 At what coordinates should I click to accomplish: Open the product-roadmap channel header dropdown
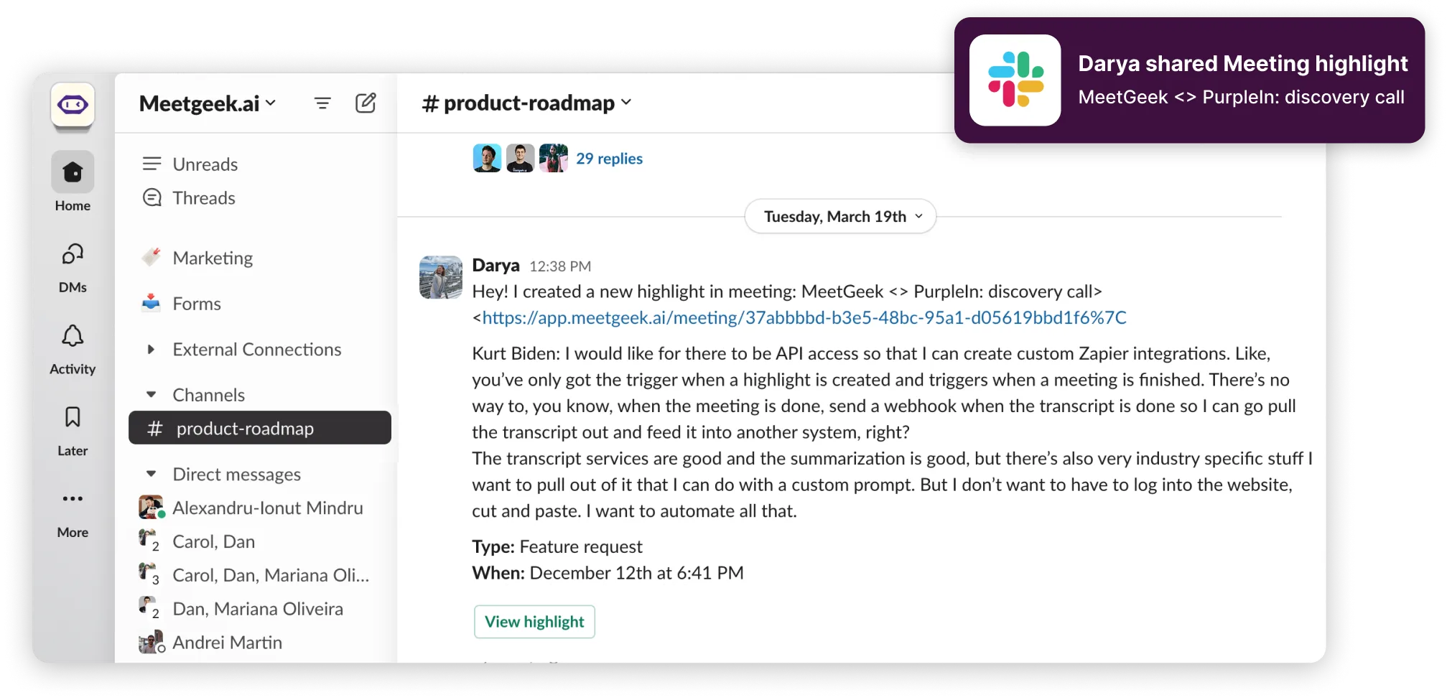coord(527,103)
